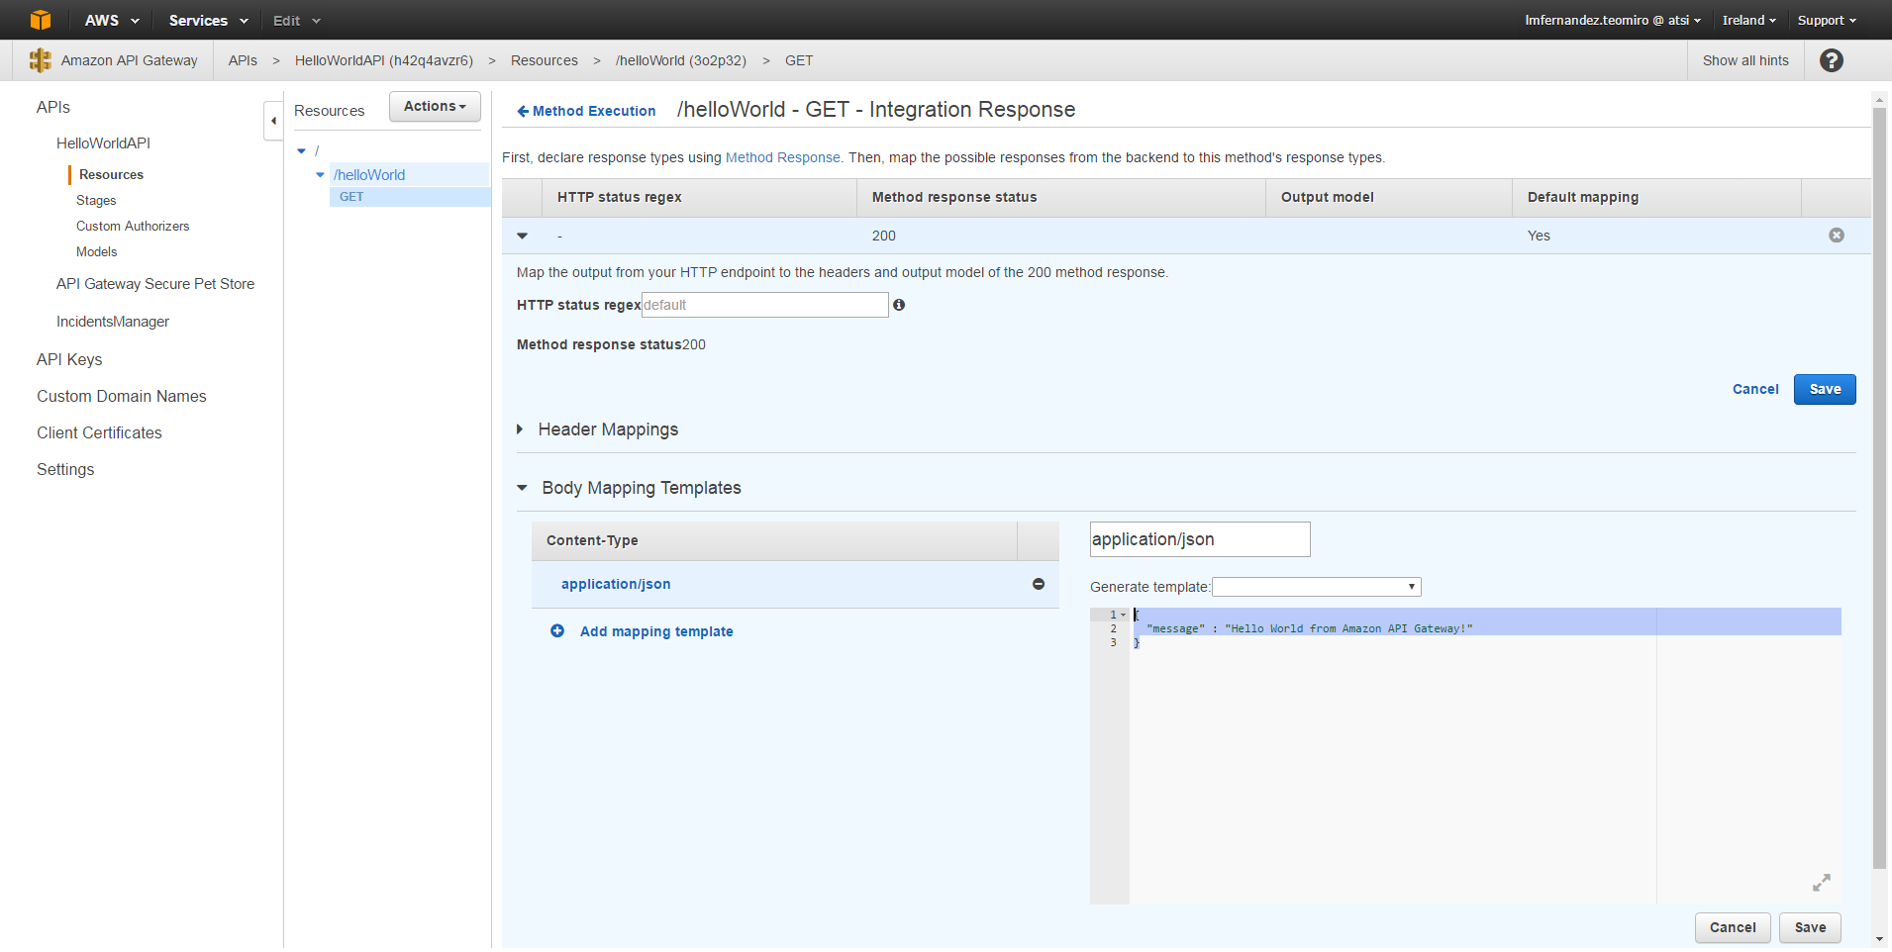
Task: Collapse the 200 response row expander
Action: pyautogui.click(x=523, y=236)
